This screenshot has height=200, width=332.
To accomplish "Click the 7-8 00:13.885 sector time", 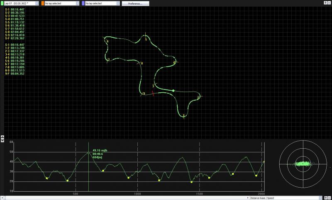I will pyautogui.click(x=15, y=67).
